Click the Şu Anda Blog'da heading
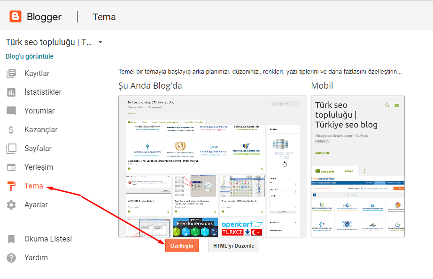This screenshot has width=433, height=279. [x=150, y=86]
